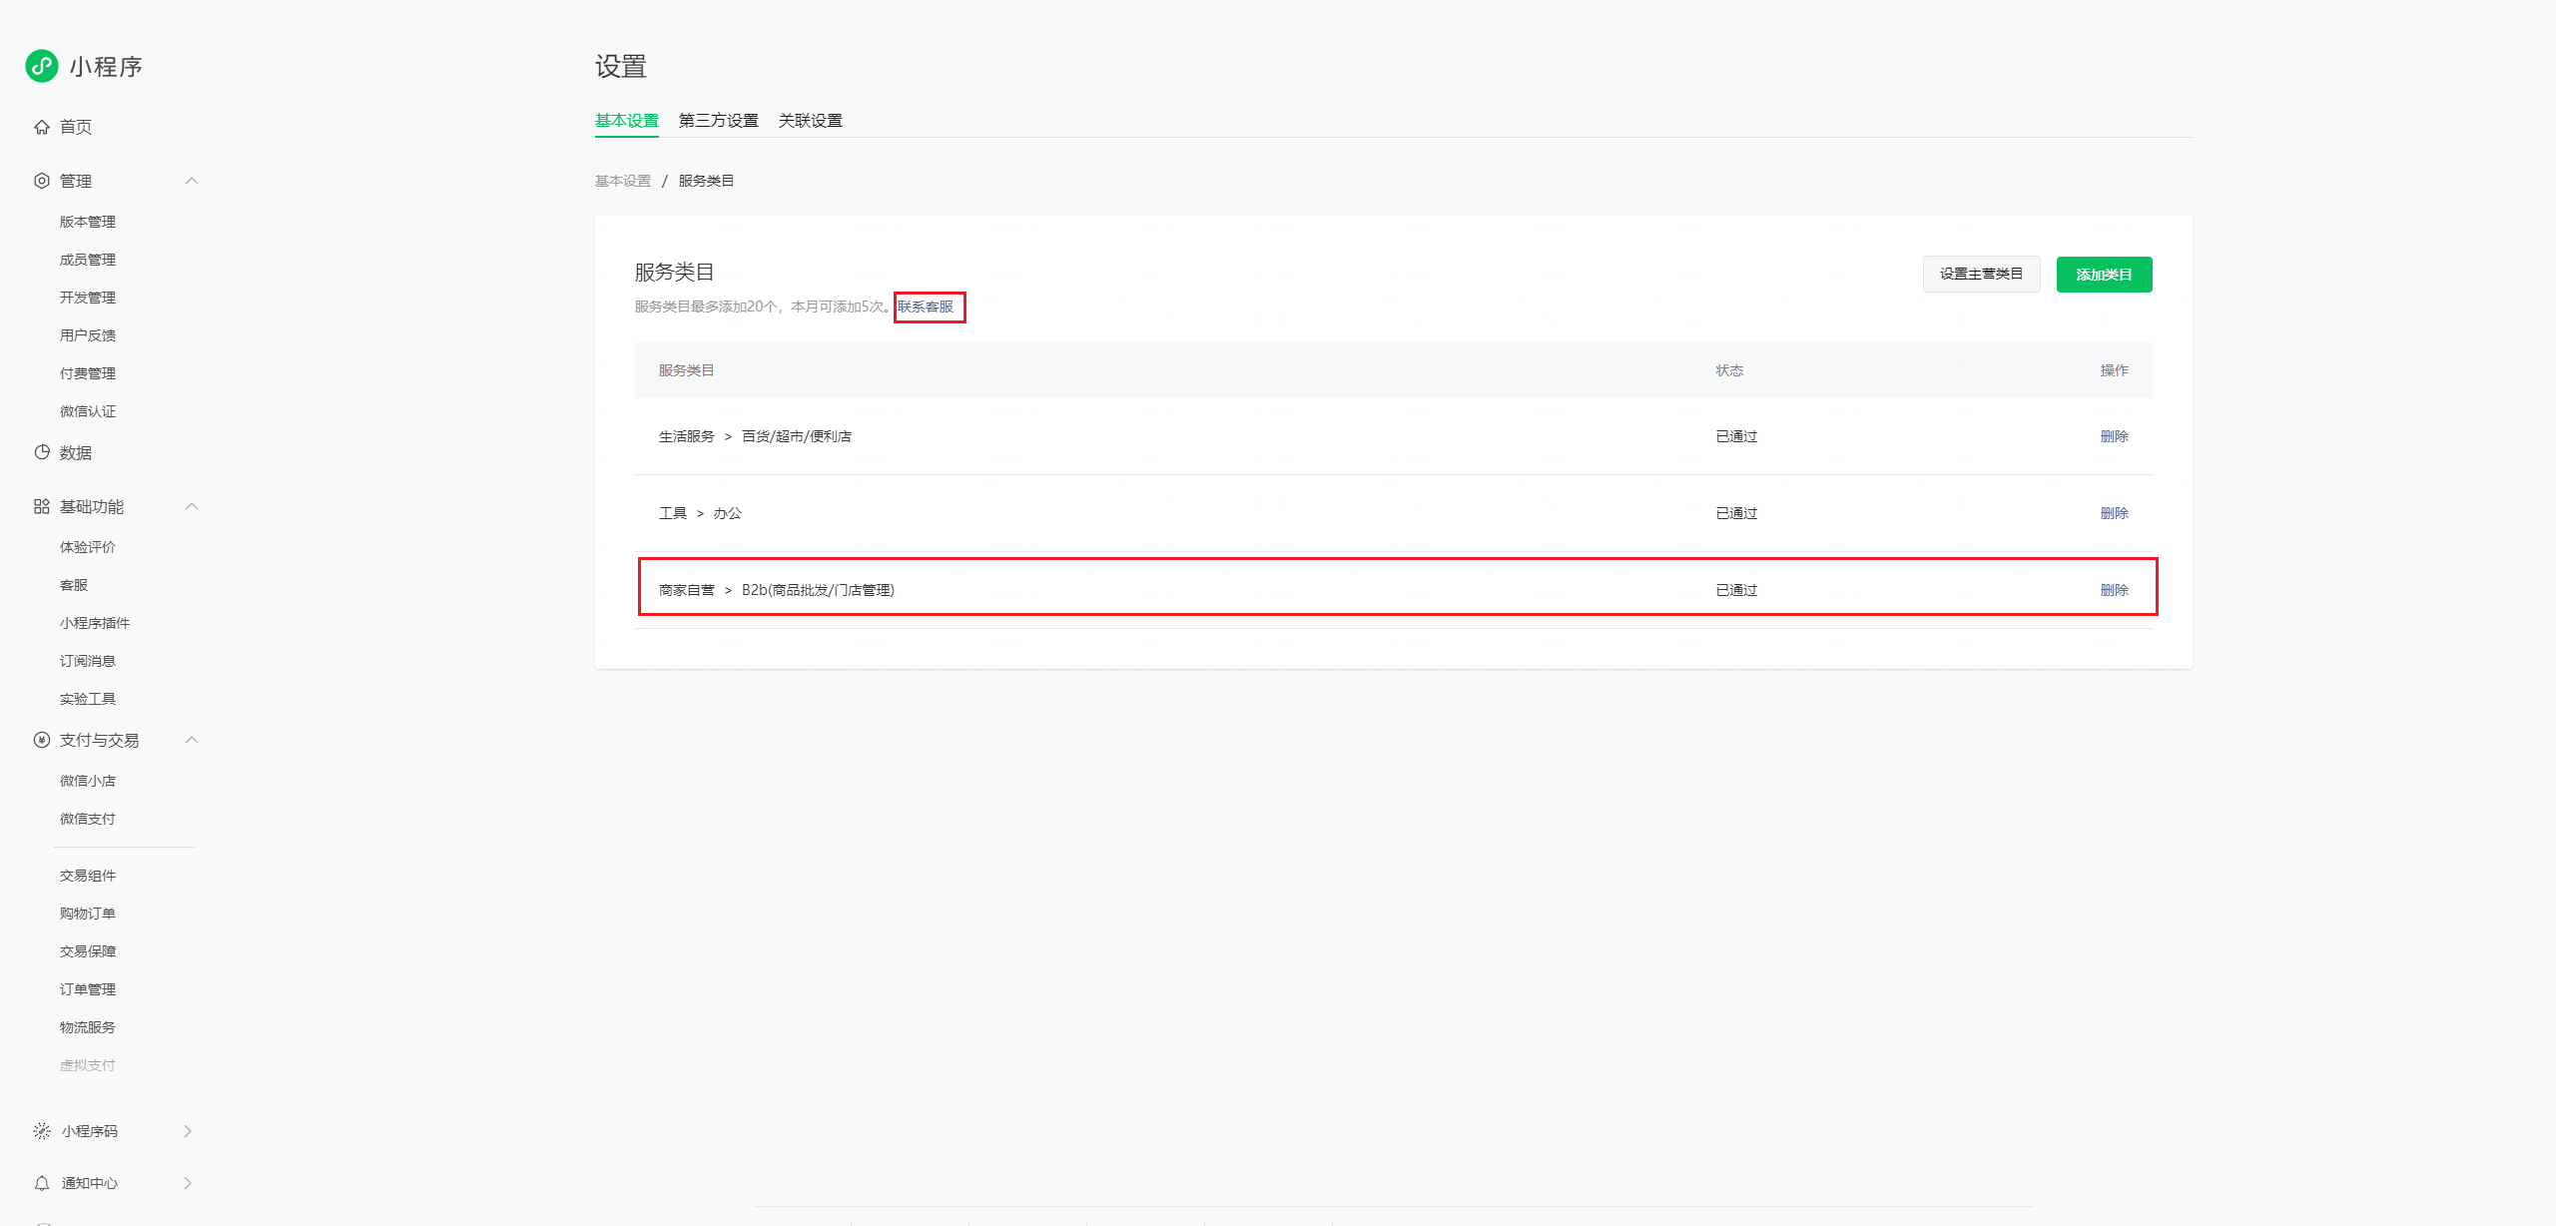Image resolution: width=2556 pixels, height=1226 pixels.
Task: Collapse the 基础功能 section chevron
Action: tap(192, 506)
